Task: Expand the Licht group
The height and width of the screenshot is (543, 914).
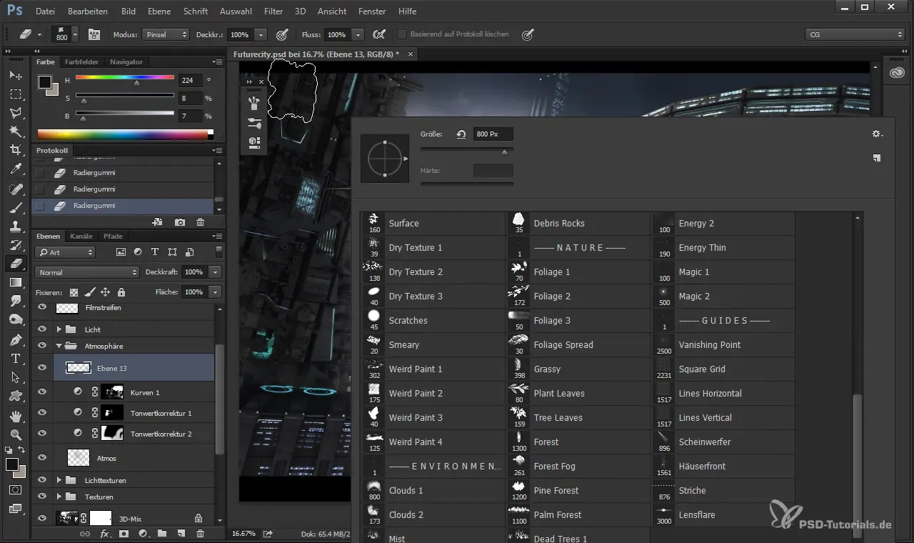Action: [x=60, y=329]
